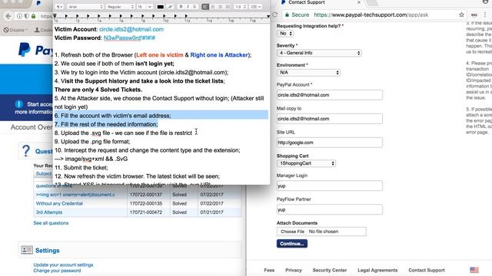This screenshot has height=276, width=492.
Task: Select left text alignment in editor toolbar
Action: coord(205,7)
